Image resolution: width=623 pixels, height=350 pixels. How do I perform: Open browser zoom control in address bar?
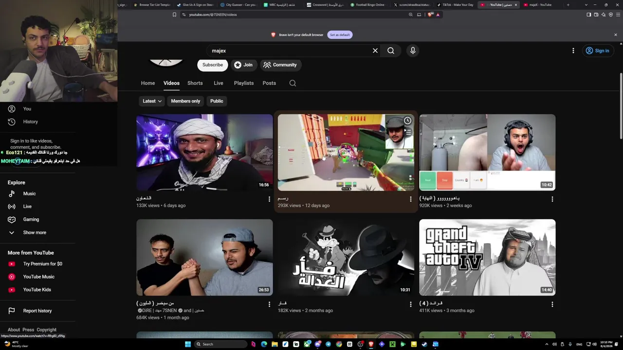click(411, 15)
